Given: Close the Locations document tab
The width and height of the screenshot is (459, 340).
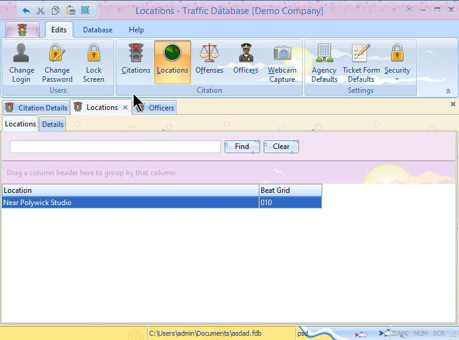Looking at the screenshot, I should [x=125, y=107].
